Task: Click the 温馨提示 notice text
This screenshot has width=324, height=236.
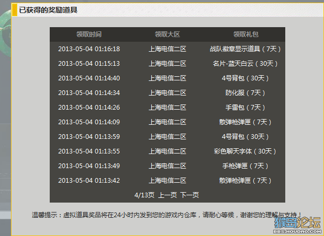Action: click(166, 215)
